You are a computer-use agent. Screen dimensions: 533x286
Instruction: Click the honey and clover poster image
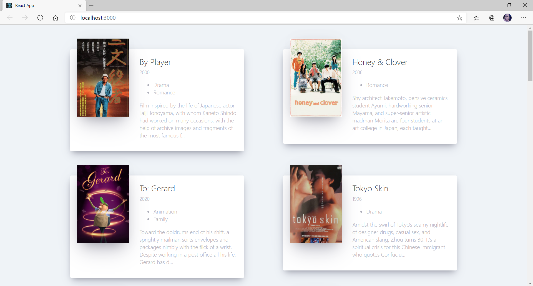click(316, 78)
